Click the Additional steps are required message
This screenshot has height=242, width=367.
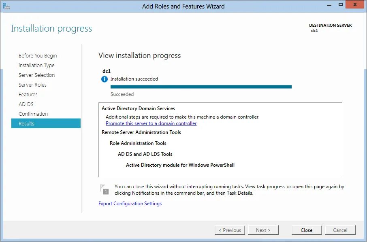pyautogui.click(x=183, y=117)
